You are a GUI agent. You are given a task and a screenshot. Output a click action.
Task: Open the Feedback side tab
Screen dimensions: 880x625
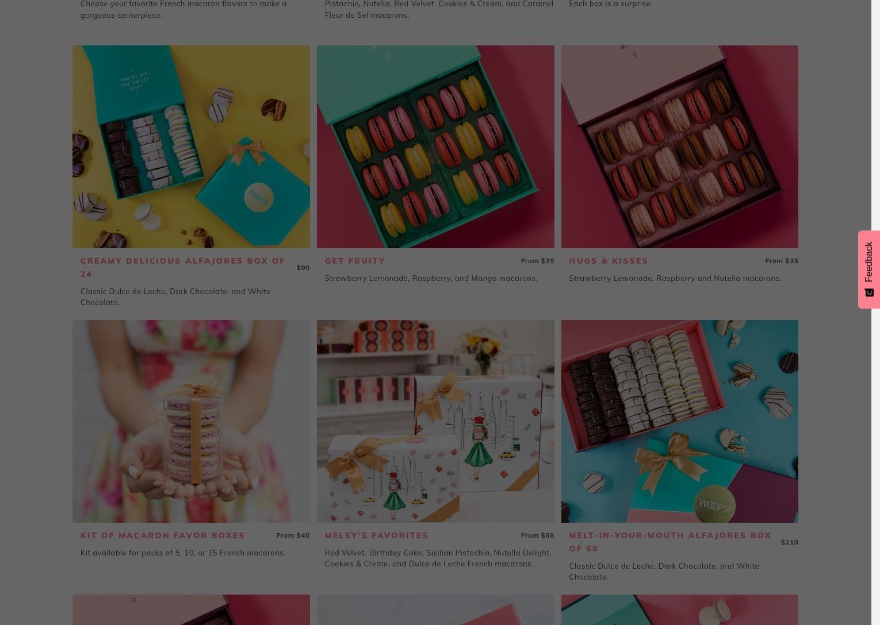coord(868,269)
